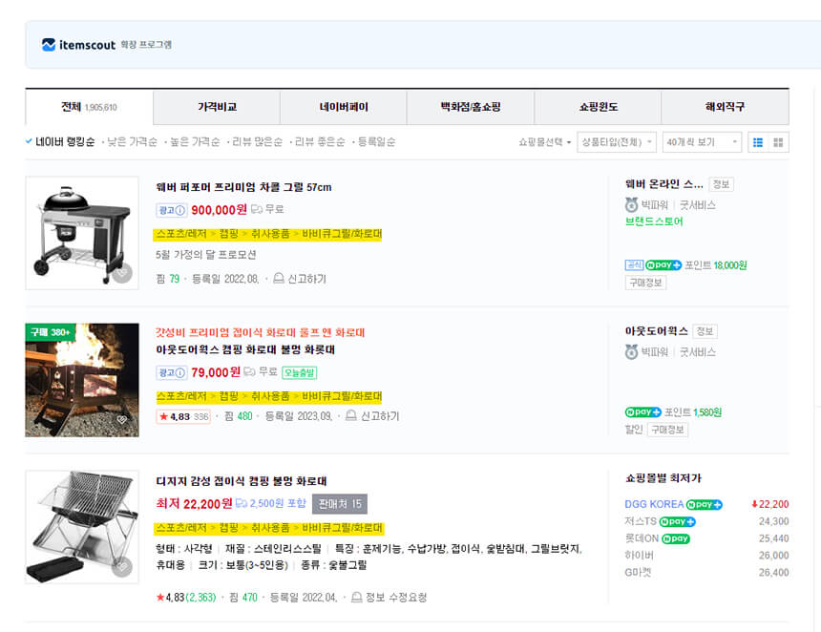Click heart icon on fire pit photo
The height and width of the screenshot is (632, 821).
pos(122,419)
